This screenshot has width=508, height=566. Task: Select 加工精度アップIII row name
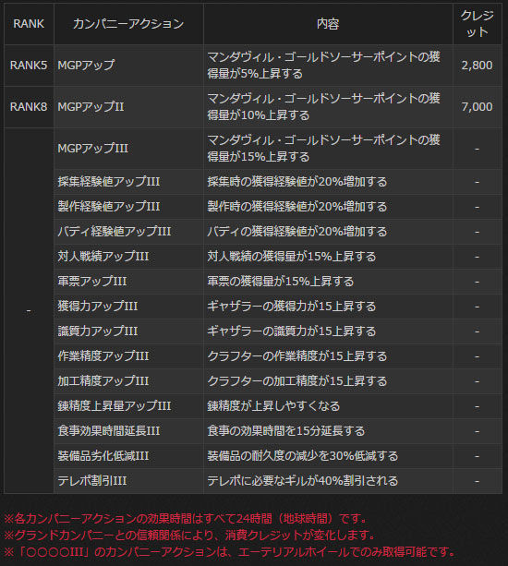(103, 380)
